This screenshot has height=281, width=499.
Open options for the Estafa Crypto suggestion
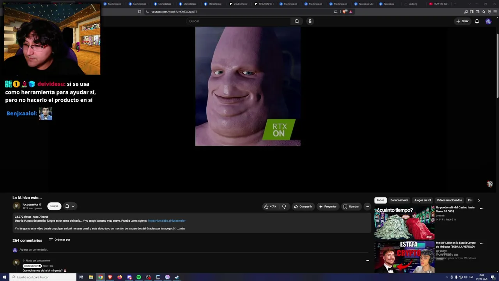coord(481,244)
